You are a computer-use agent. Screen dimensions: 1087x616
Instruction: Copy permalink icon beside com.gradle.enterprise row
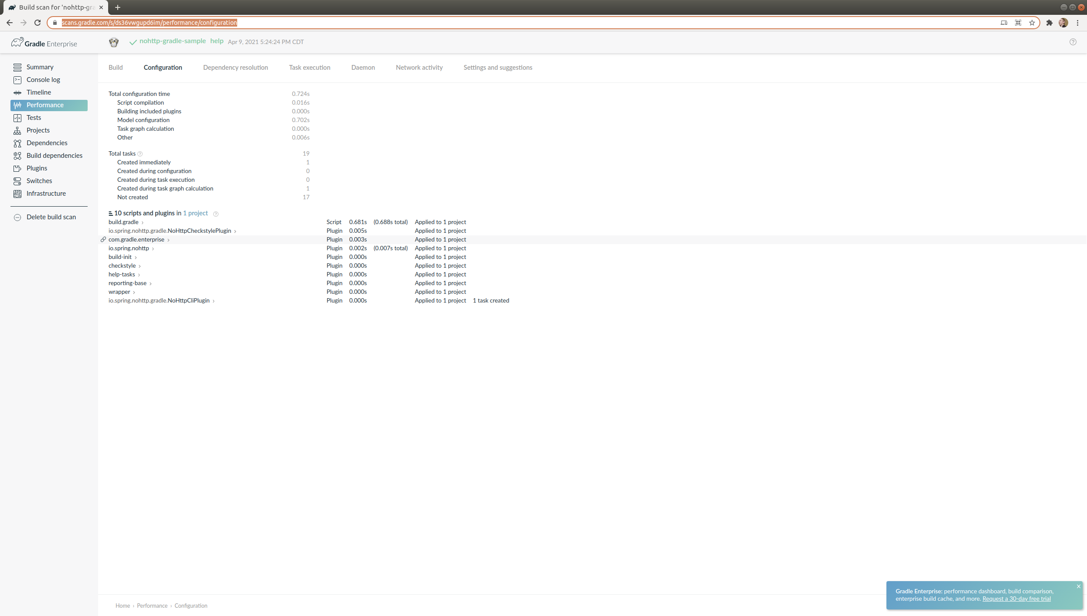103,239
